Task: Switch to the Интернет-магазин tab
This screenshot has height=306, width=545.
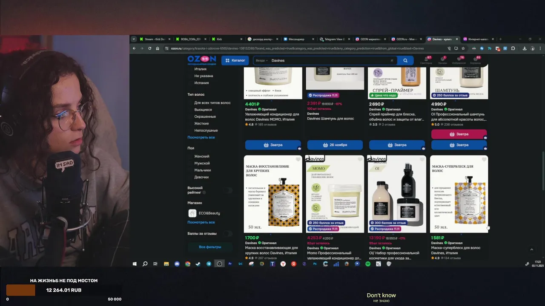Action: (479, 39)
